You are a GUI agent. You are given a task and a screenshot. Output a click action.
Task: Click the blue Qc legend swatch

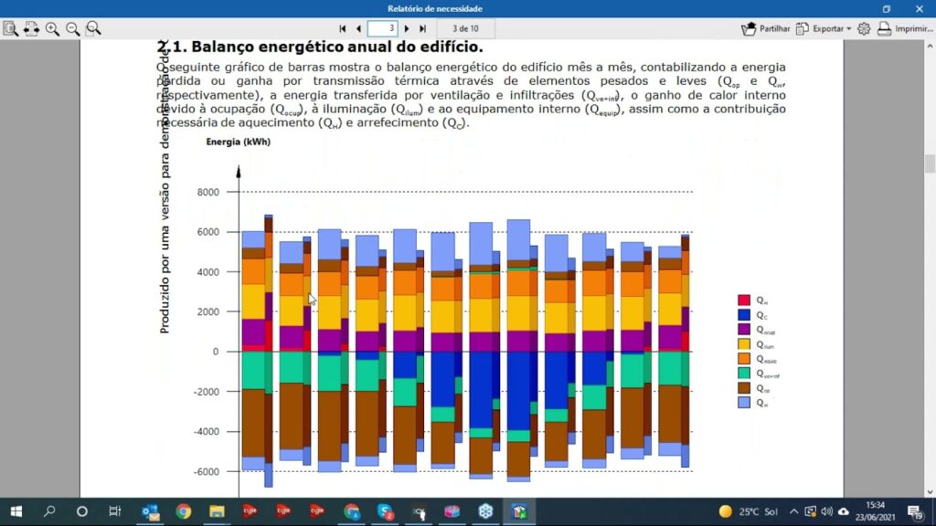click(744, 315)
